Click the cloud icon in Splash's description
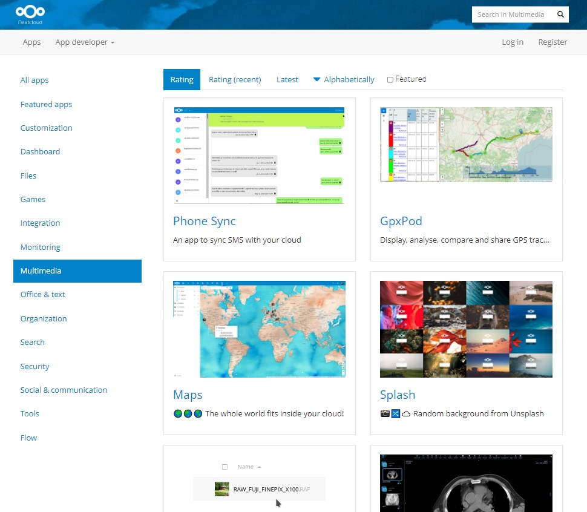 [408, 413]
